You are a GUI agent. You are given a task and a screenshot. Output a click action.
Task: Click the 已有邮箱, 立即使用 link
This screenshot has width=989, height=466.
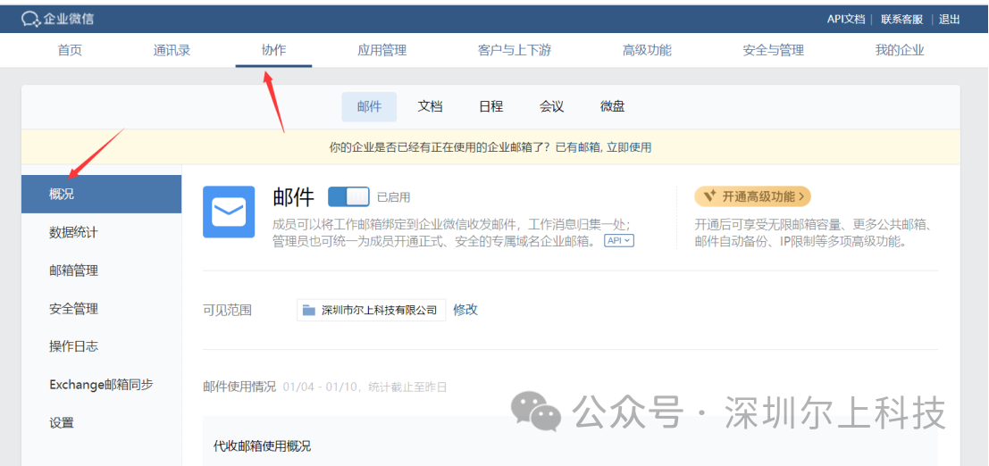pos(603,147)
